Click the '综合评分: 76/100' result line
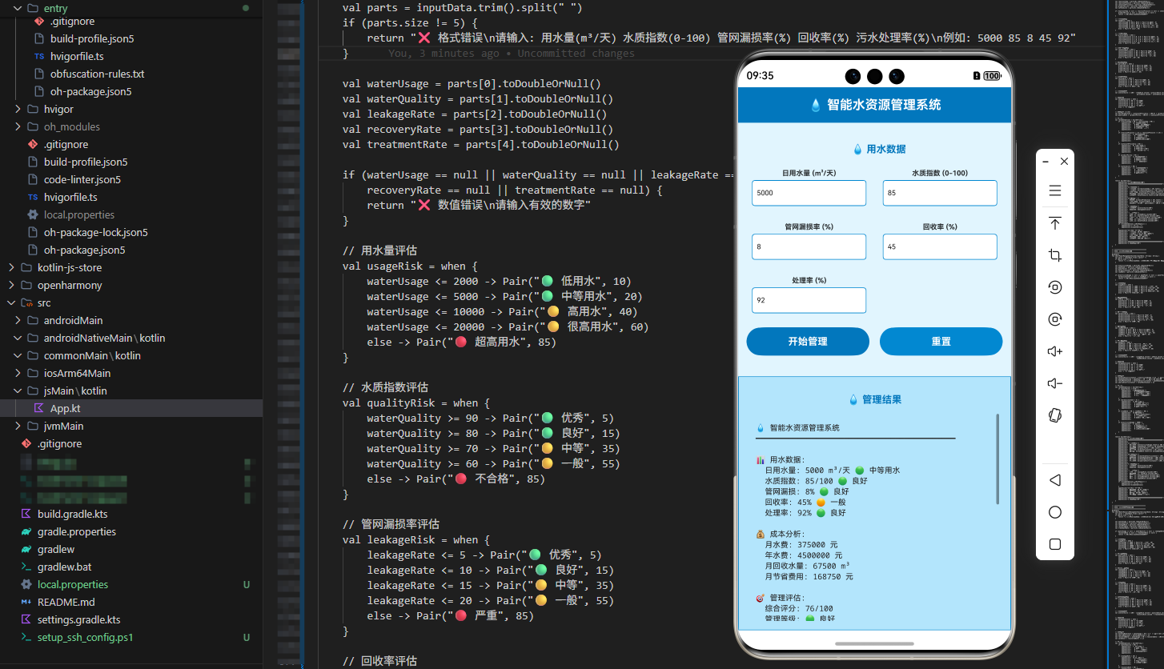This screenshot has height=669, width=1164. tap(799, 608)
